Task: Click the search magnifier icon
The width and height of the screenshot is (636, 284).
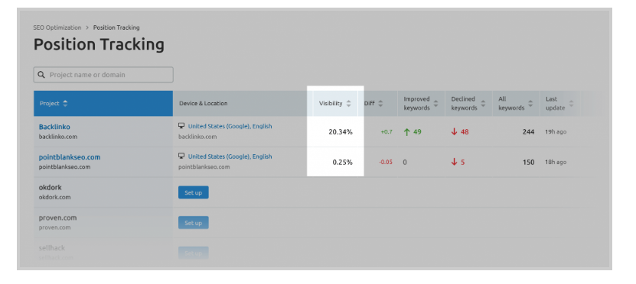Action: [x=41, y=75]
